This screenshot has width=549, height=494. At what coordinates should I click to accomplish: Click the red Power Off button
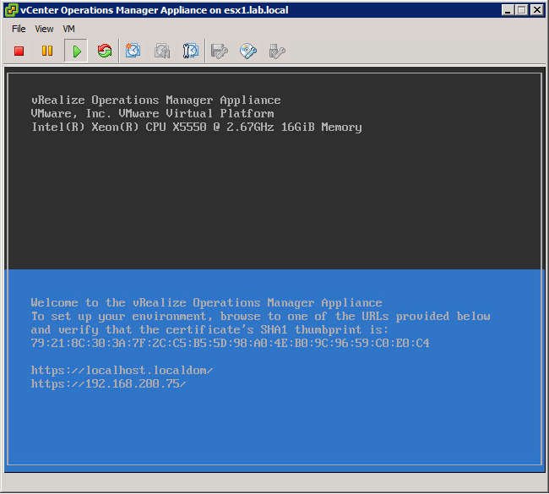pos(19,52)
